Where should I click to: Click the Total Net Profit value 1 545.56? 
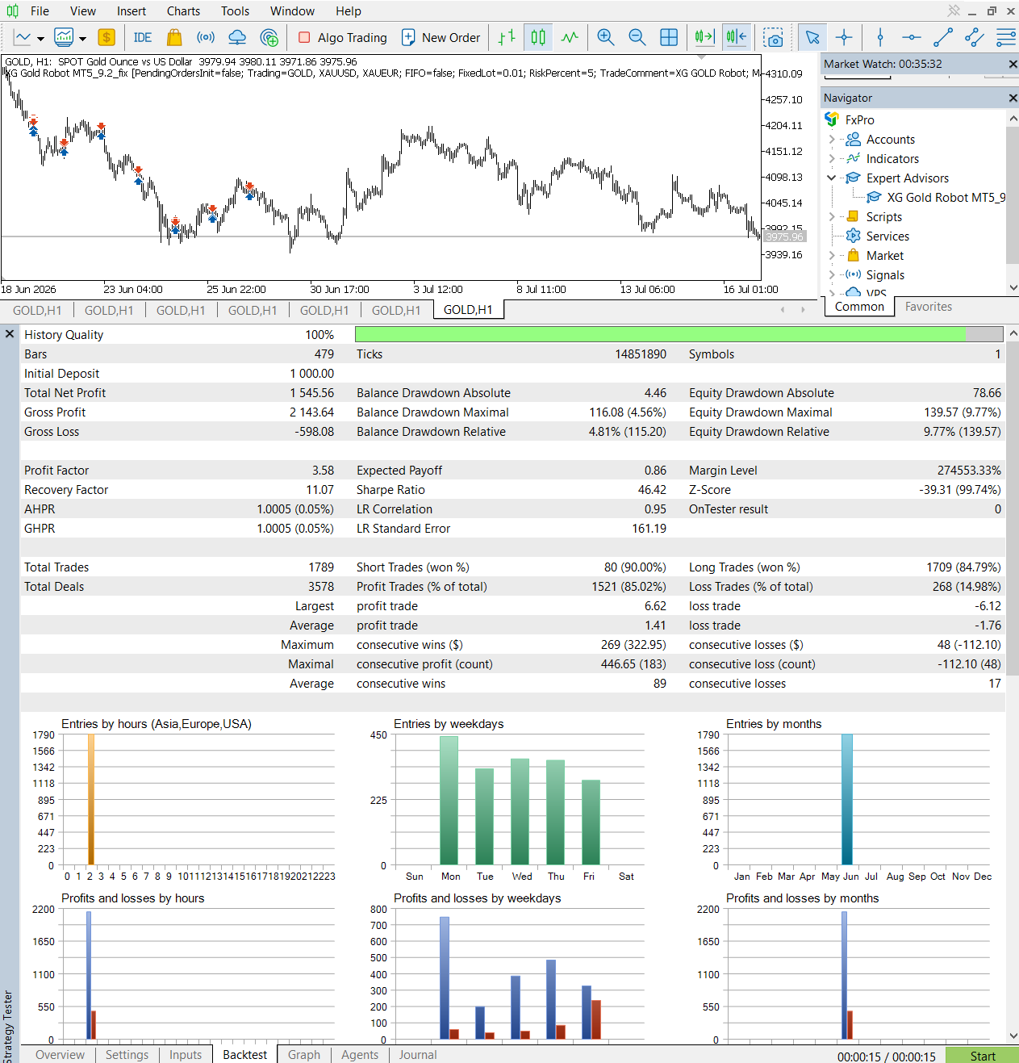(311, 392)
